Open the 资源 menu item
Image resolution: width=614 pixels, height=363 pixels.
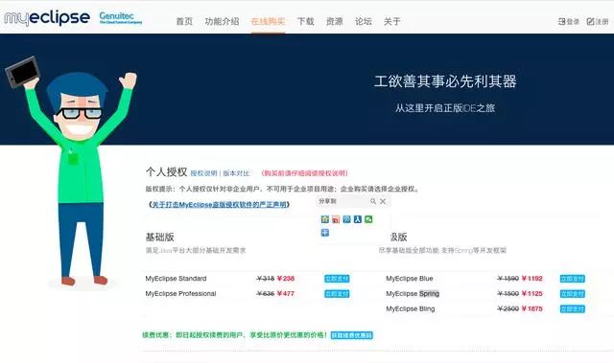click(x=335, y=21)
